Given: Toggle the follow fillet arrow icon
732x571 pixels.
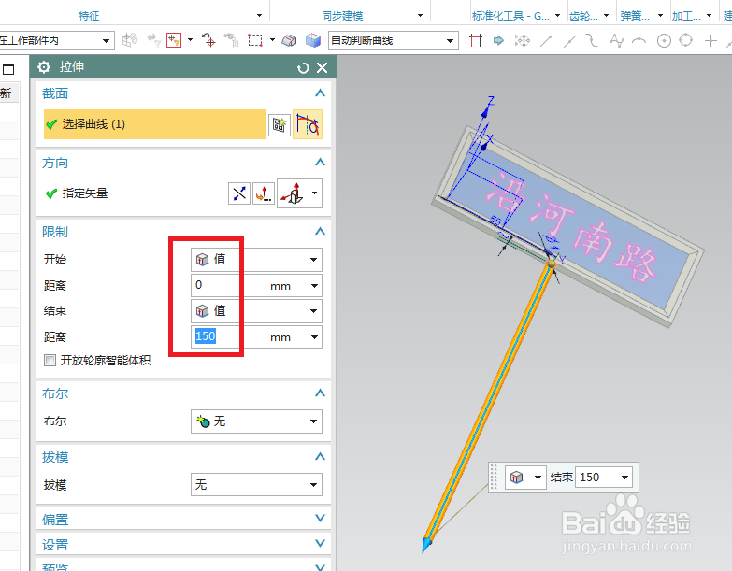Looking at the screenshot, I should (498, 40).
